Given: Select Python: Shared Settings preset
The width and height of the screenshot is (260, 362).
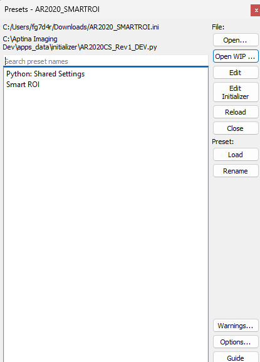Looking at the screenshot, I should point(46,74).
